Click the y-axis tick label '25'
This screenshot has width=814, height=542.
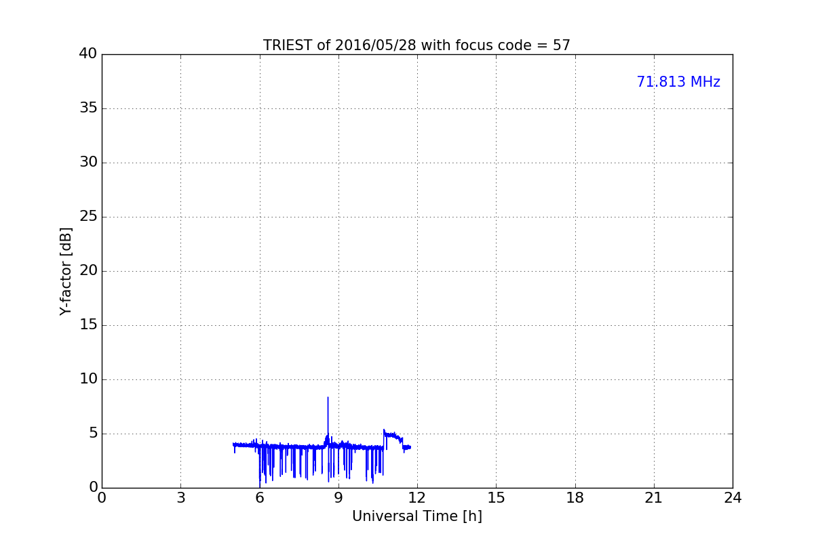88,217
